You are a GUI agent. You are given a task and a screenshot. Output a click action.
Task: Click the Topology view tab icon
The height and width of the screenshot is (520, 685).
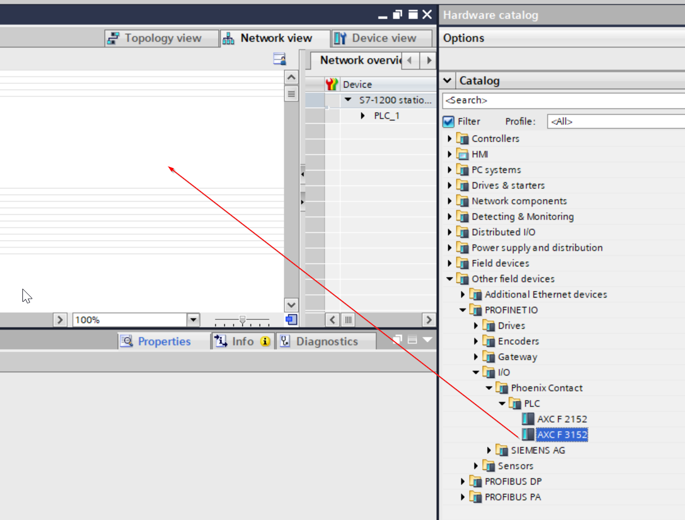[114, 38]
